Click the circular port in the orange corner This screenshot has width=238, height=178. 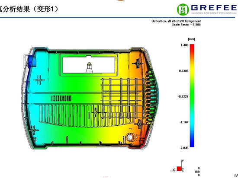pyautogui.click(x=130, y=137)
